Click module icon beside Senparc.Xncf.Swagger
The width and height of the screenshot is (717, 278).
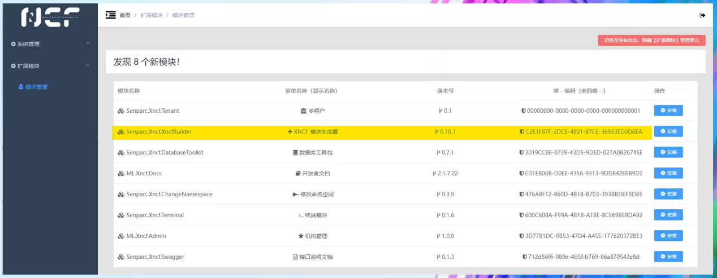[121, 257]
